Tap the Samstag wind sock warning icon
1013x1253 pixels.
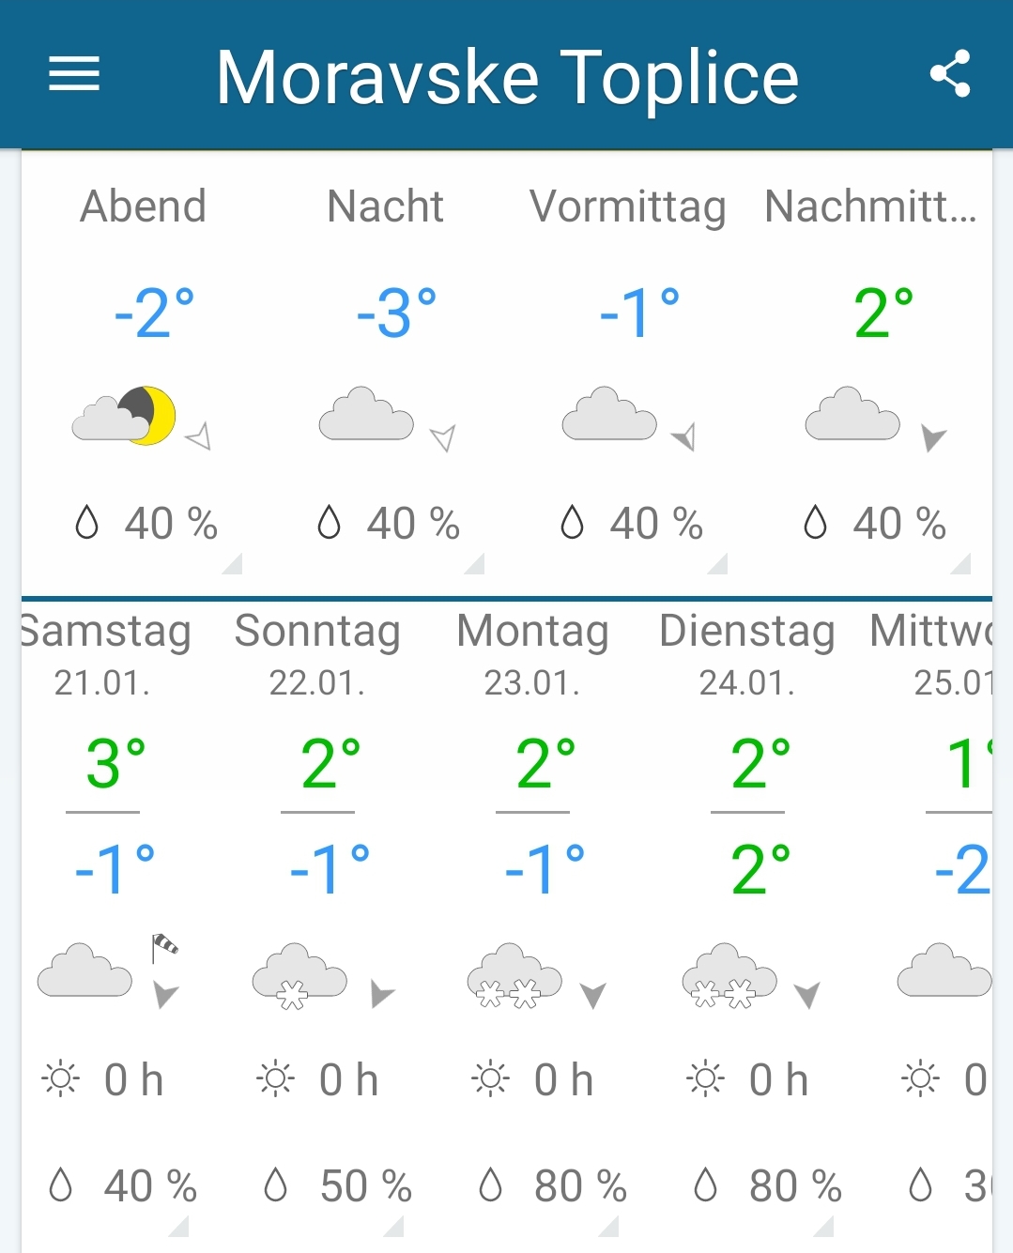pyautogui.click(x=165, y=948)
